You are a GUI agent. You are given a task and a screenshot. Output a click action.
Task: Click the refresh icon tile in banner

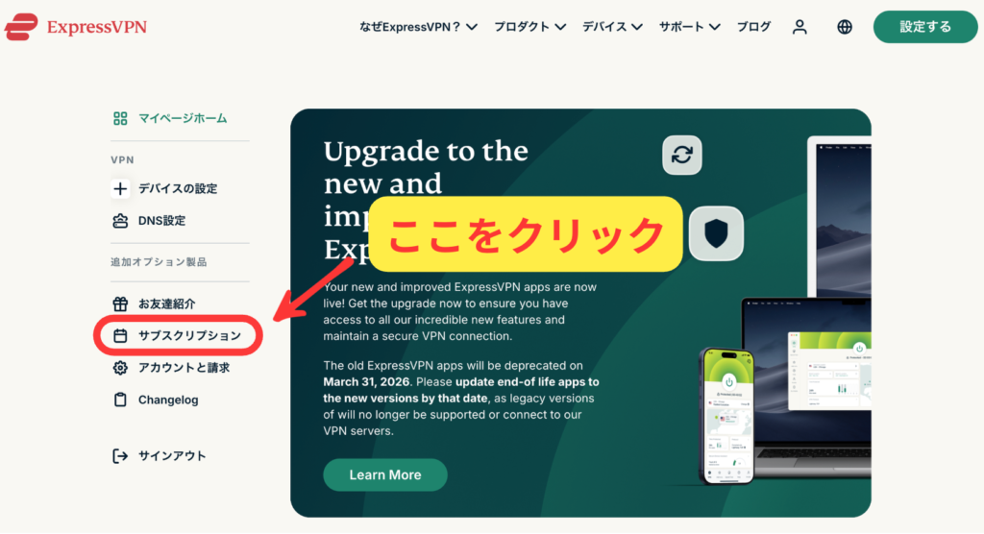(x=682, y=155)
